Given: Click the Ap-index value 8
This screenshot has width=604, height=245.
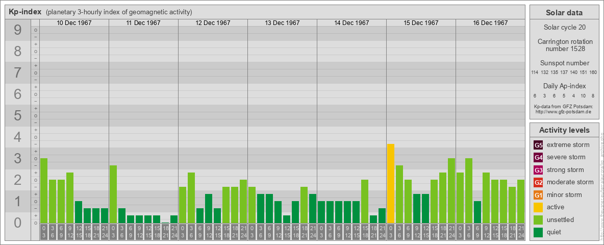Looking at the screenshot, I should pos(593,95).
